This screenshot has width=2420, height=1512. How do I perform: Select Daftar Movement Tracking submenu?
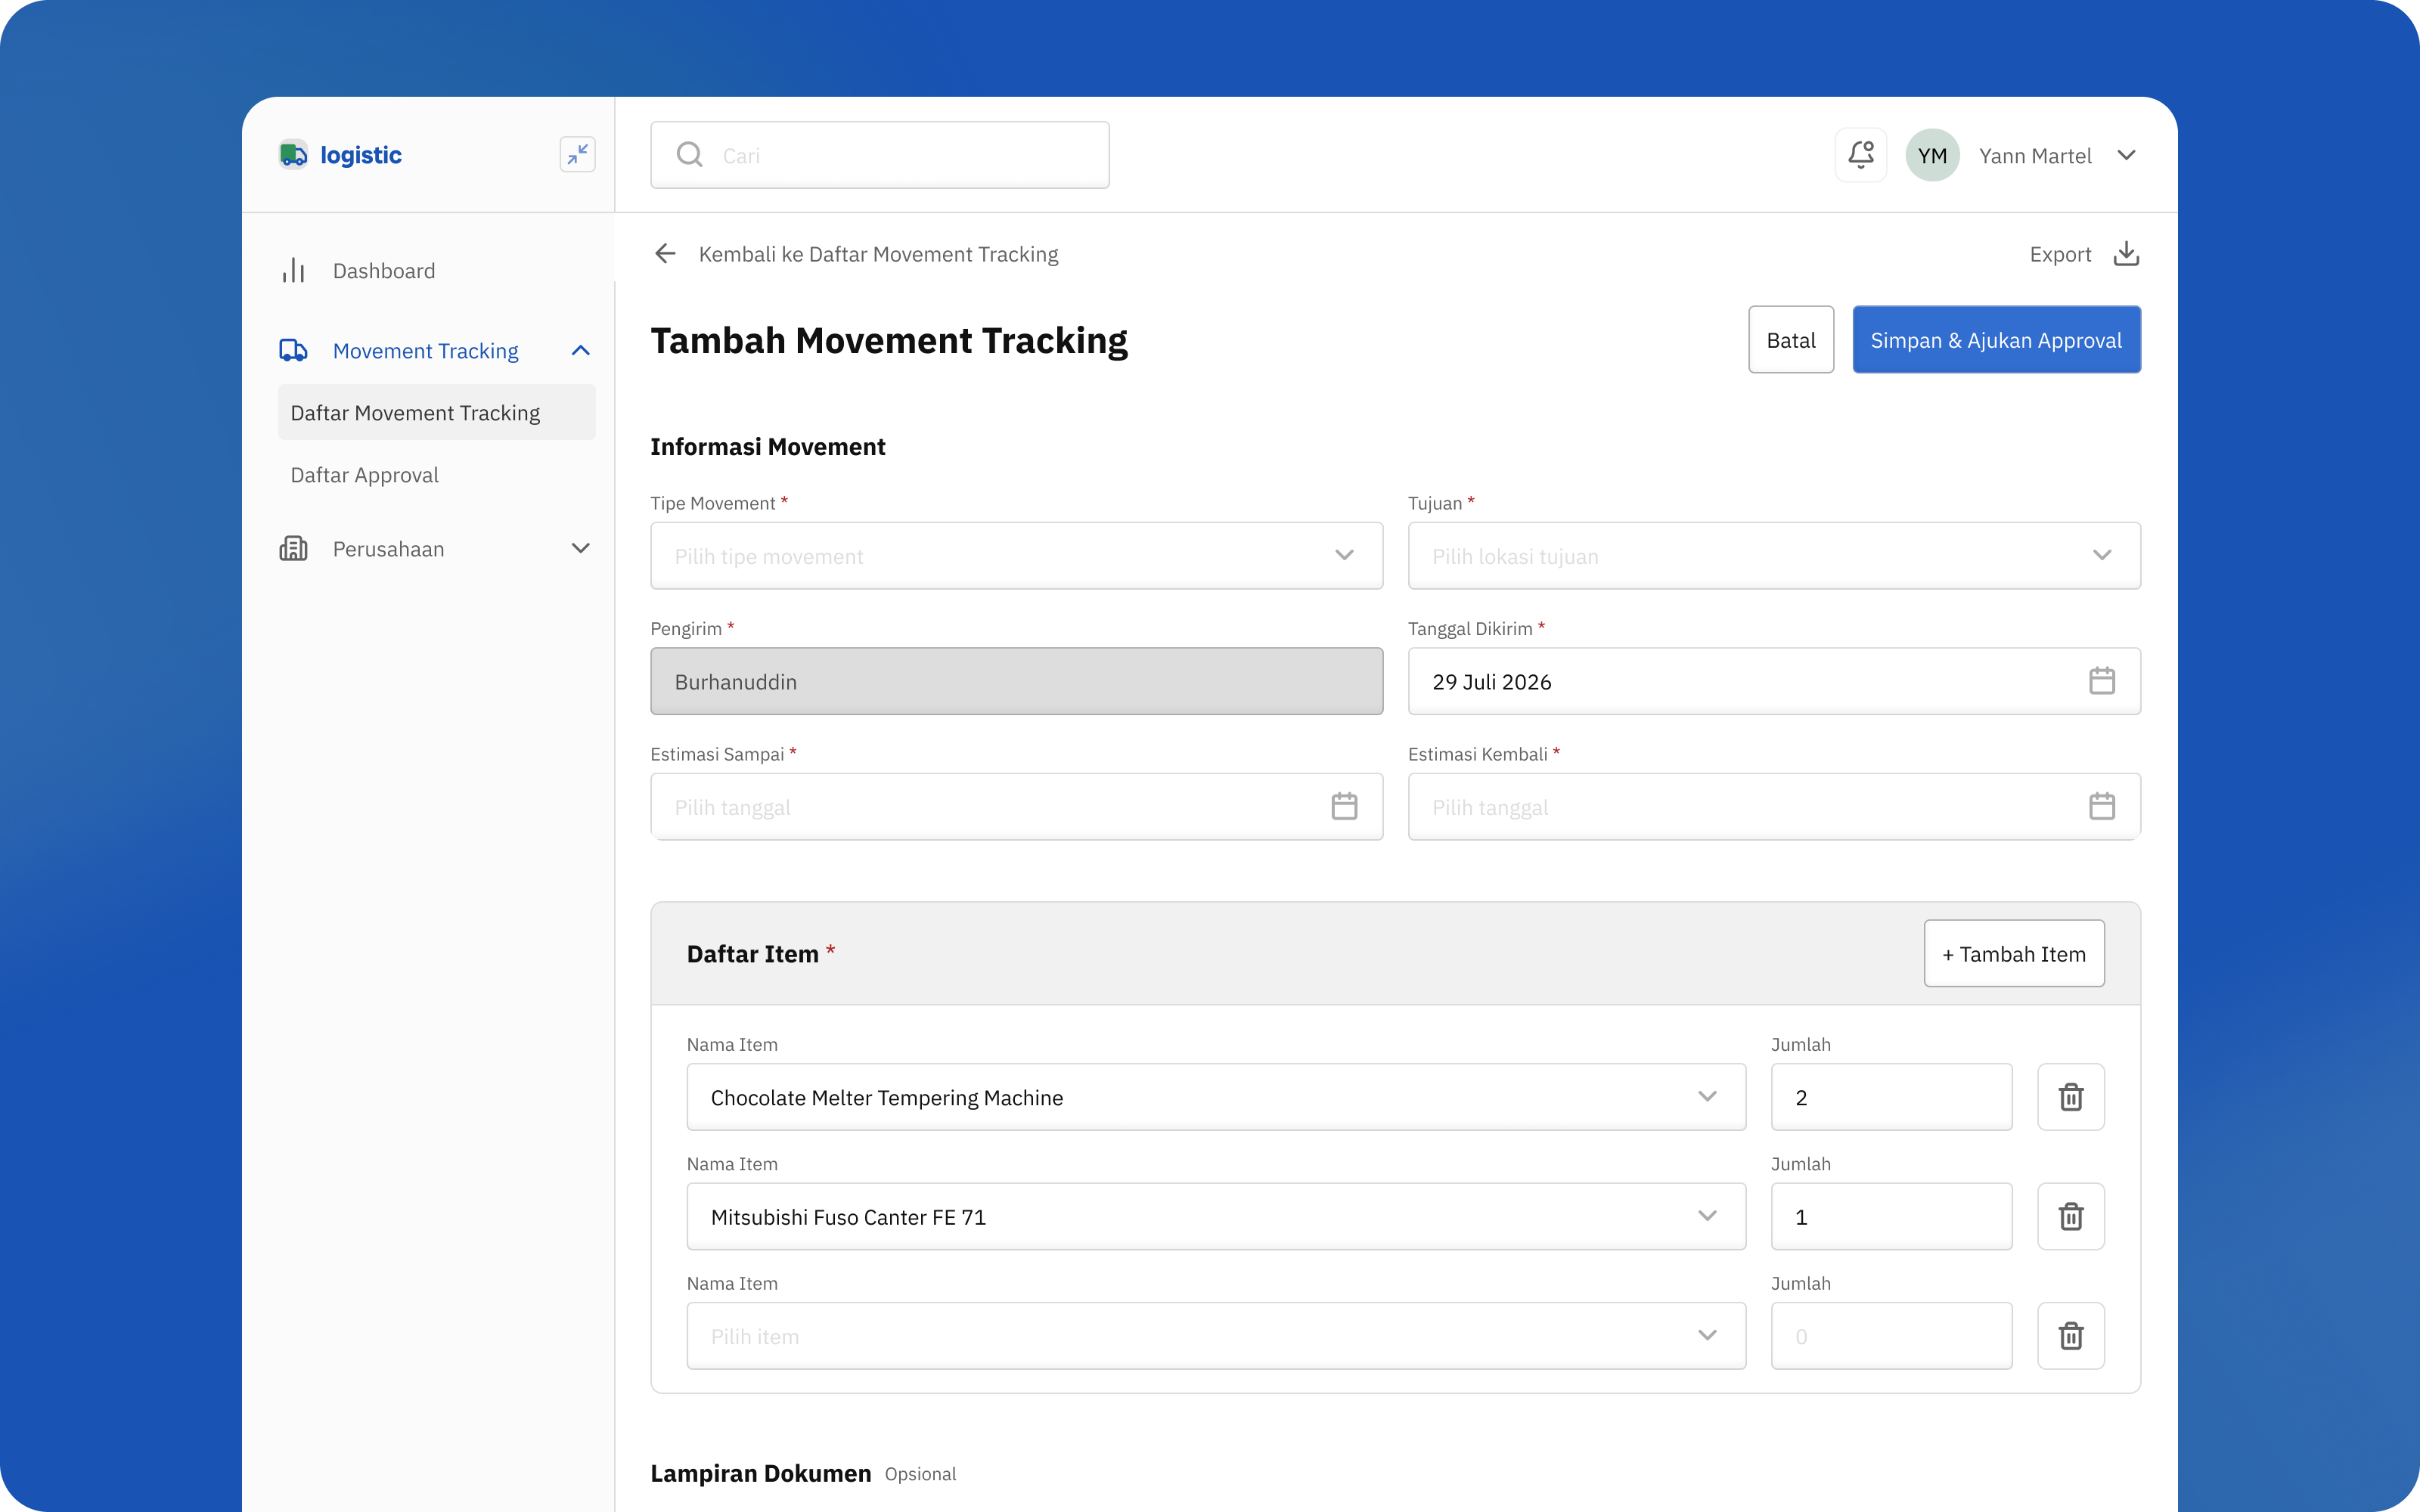click(x=437, y=412)
